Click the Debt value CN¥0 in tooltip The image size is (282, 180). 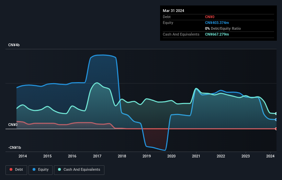pos(210,17)
